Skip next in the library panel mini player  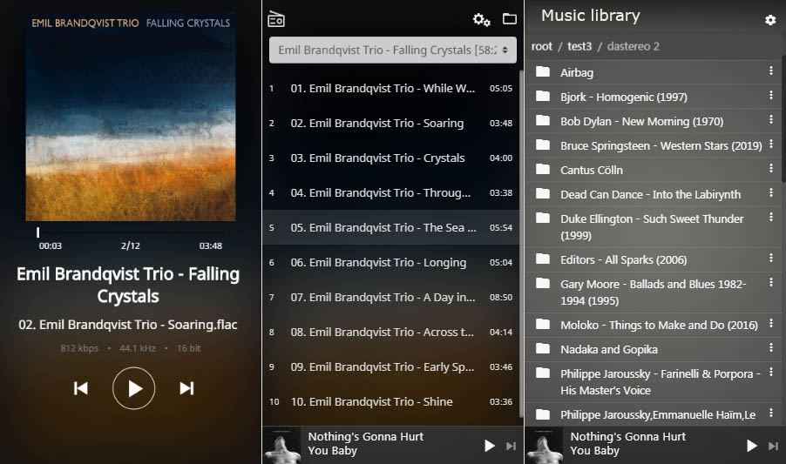773,446
